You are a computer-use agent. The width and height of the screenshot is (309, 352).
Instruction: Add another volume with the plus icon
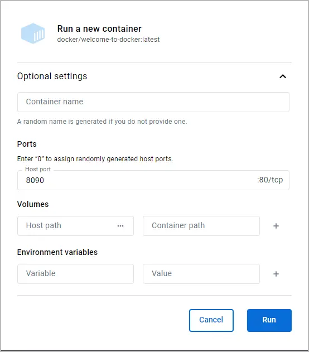click(276, 226)
